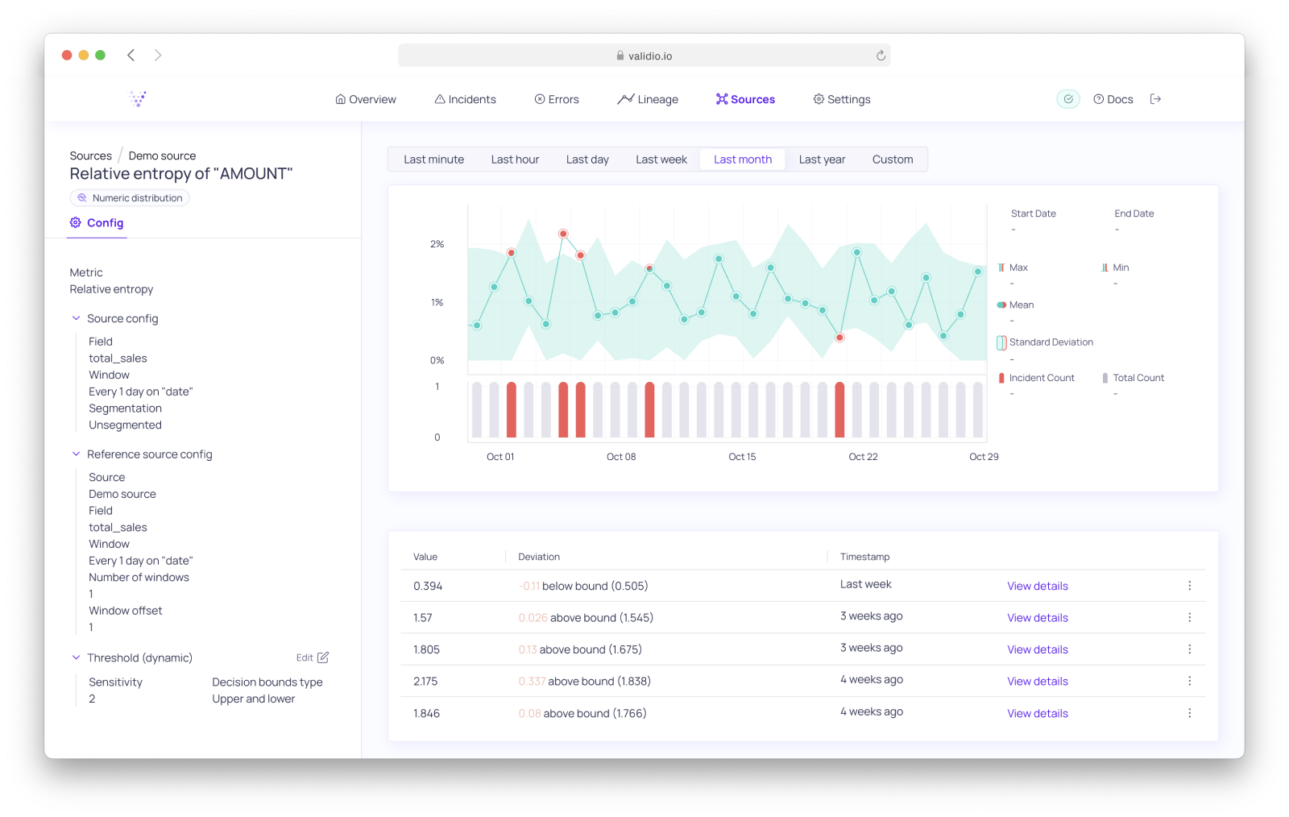The height and width of the screenshot is (817, 1289).
Task: Click the Config gear icon
Action: pyautogui.click(x=76, y=222)
